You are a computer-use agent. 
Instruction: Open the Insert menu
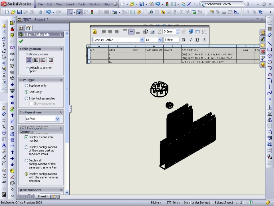coord(70,4)
